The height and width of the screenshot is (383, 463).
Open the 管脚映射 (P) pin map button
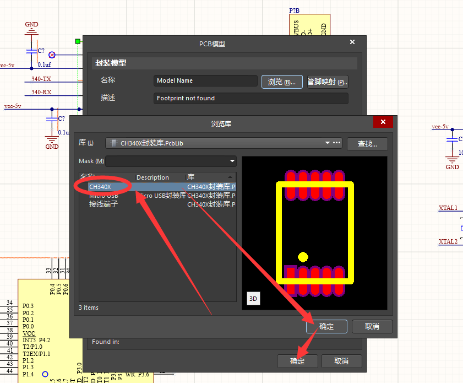[x=328, y=82]
